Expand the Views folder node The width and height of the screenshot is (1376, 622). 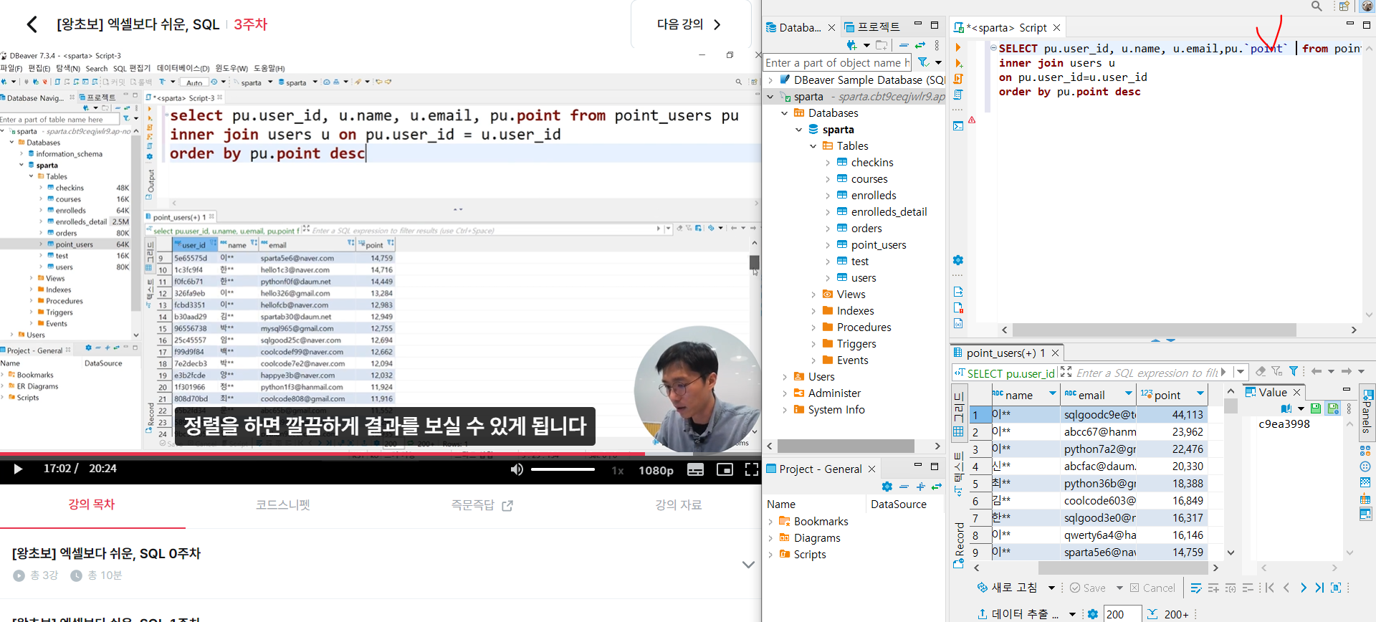(813, 295)
